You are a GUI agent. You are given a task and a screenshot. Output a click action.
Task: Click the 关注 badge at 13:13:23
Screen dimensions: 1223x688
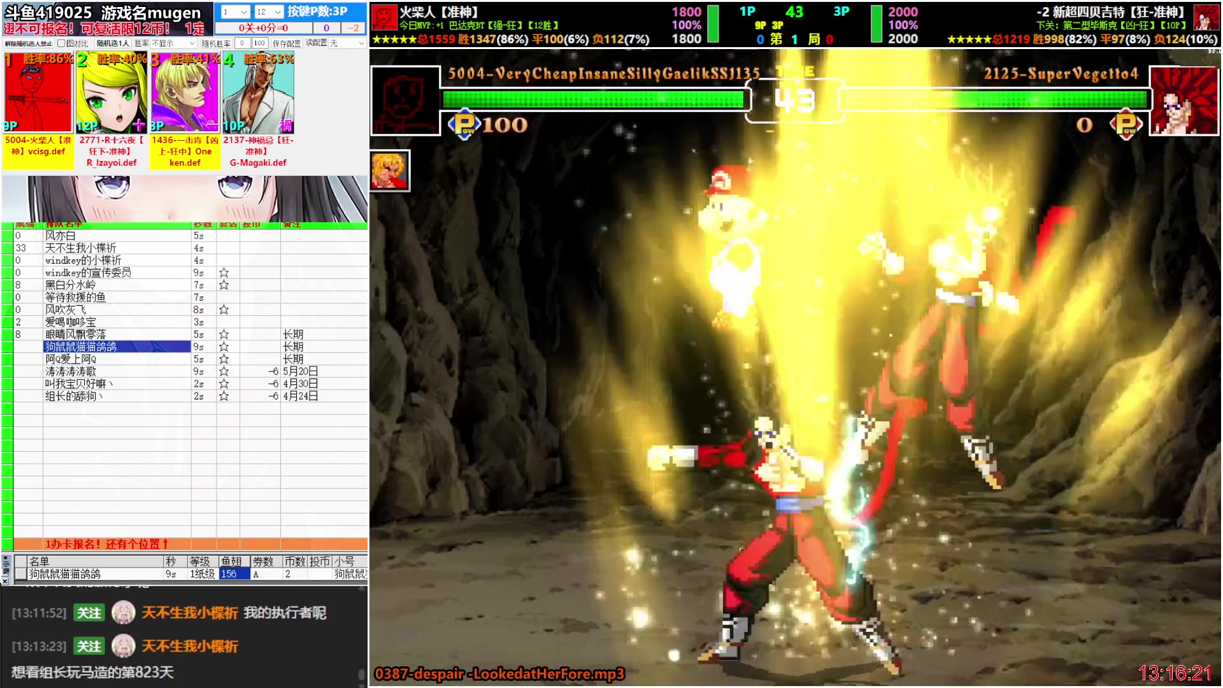coord(89,647)
